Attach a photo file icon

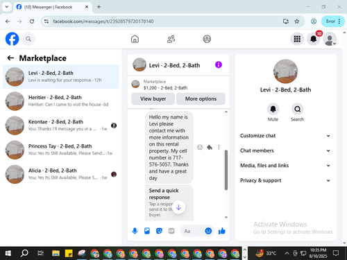[147, 231]
